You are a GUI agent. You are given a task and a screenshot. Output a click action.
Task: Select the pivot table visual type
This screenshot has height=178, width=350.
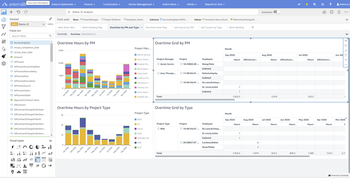[x=38, y=159]
